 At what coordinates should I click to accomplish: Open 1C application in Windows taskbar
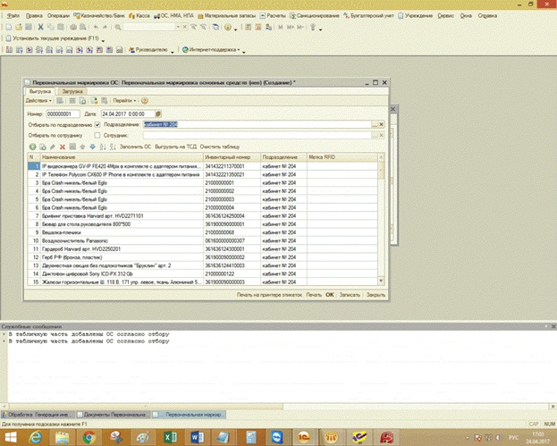(x=303, y=437)
